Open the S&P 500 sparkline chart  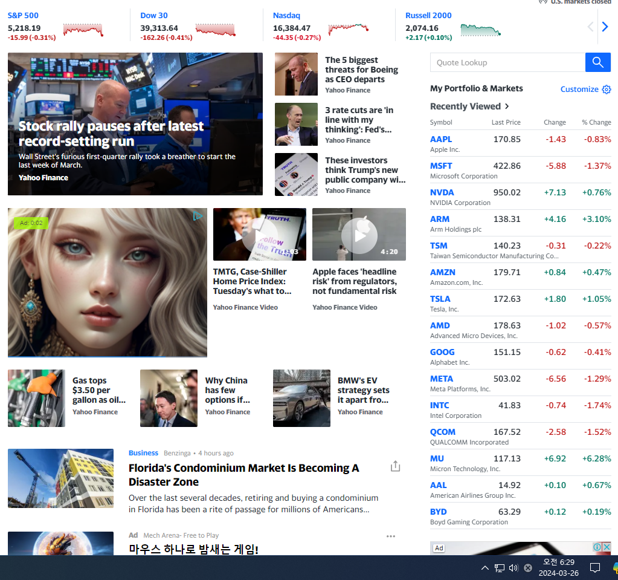tap(83, 30)
